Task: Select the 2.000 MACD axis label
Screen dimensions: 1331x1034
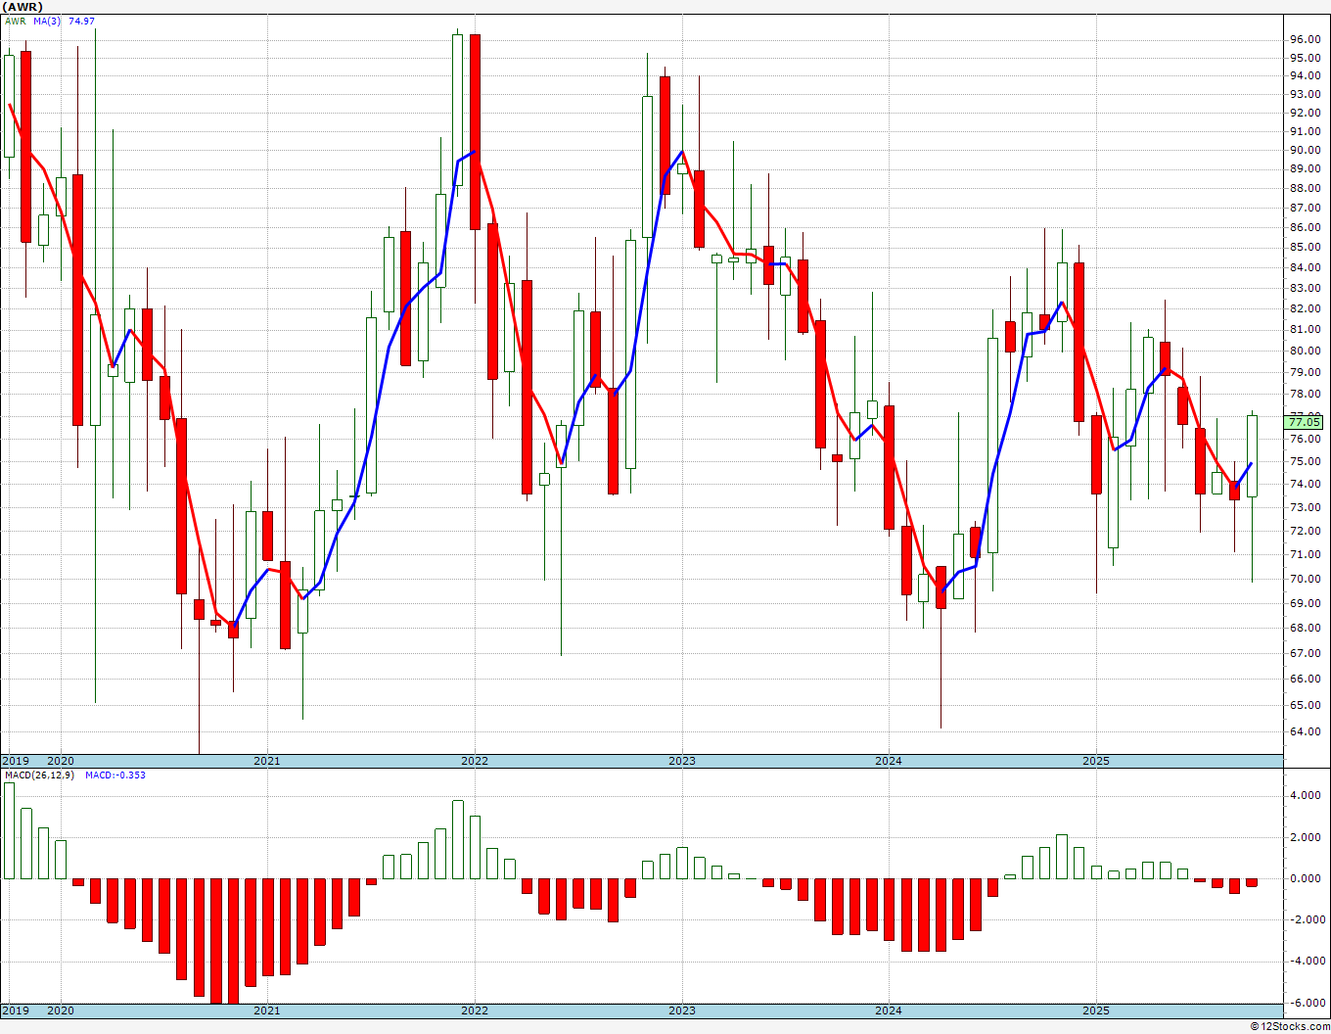Action: pos(1308,837)
